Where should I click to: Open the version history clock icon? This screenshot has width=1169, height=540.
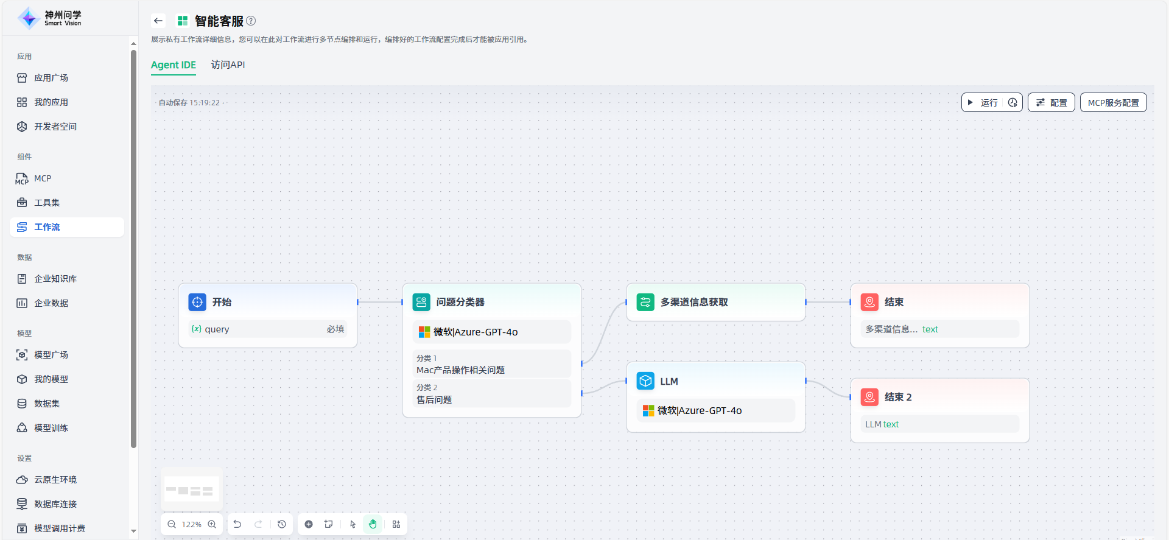[x=282, y=524]
